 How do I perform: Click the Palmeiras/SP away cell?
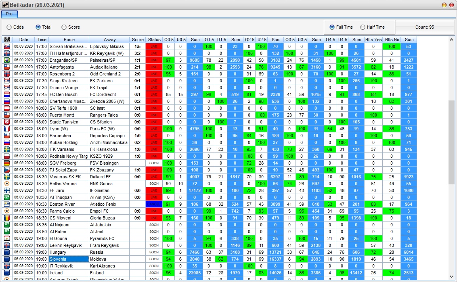pos(109,60)
